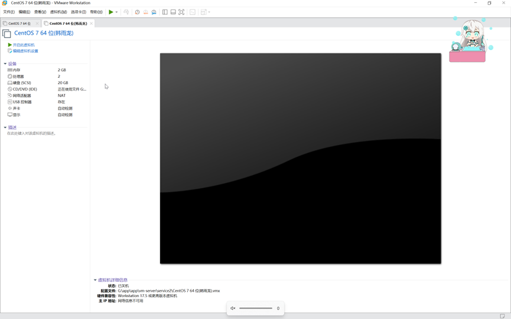Click the revert to snapshot icon
The image size is (511, 319).
tap(146, 12)
